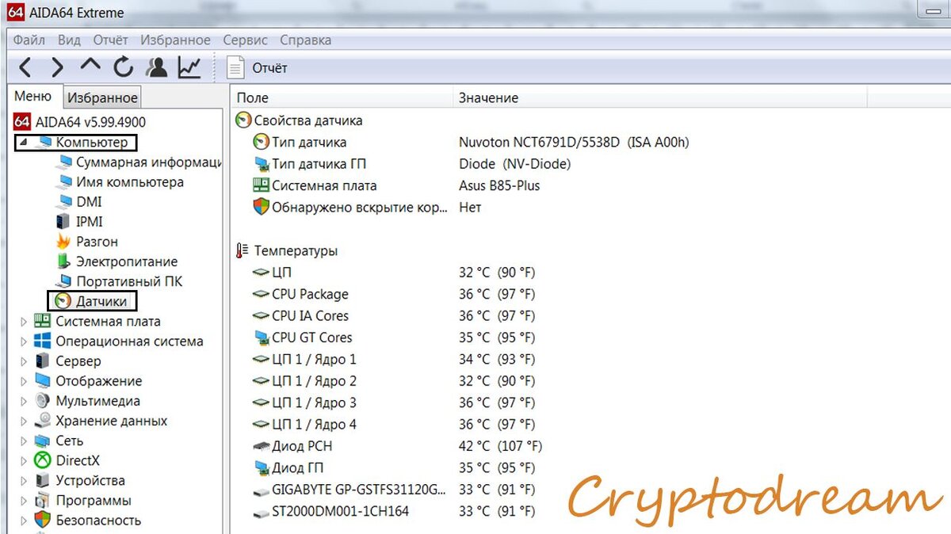The width and height of the screenshot is (951, 534).
Task: Switch to the Избранное tab in sidebar
Action: pos(102,98)
